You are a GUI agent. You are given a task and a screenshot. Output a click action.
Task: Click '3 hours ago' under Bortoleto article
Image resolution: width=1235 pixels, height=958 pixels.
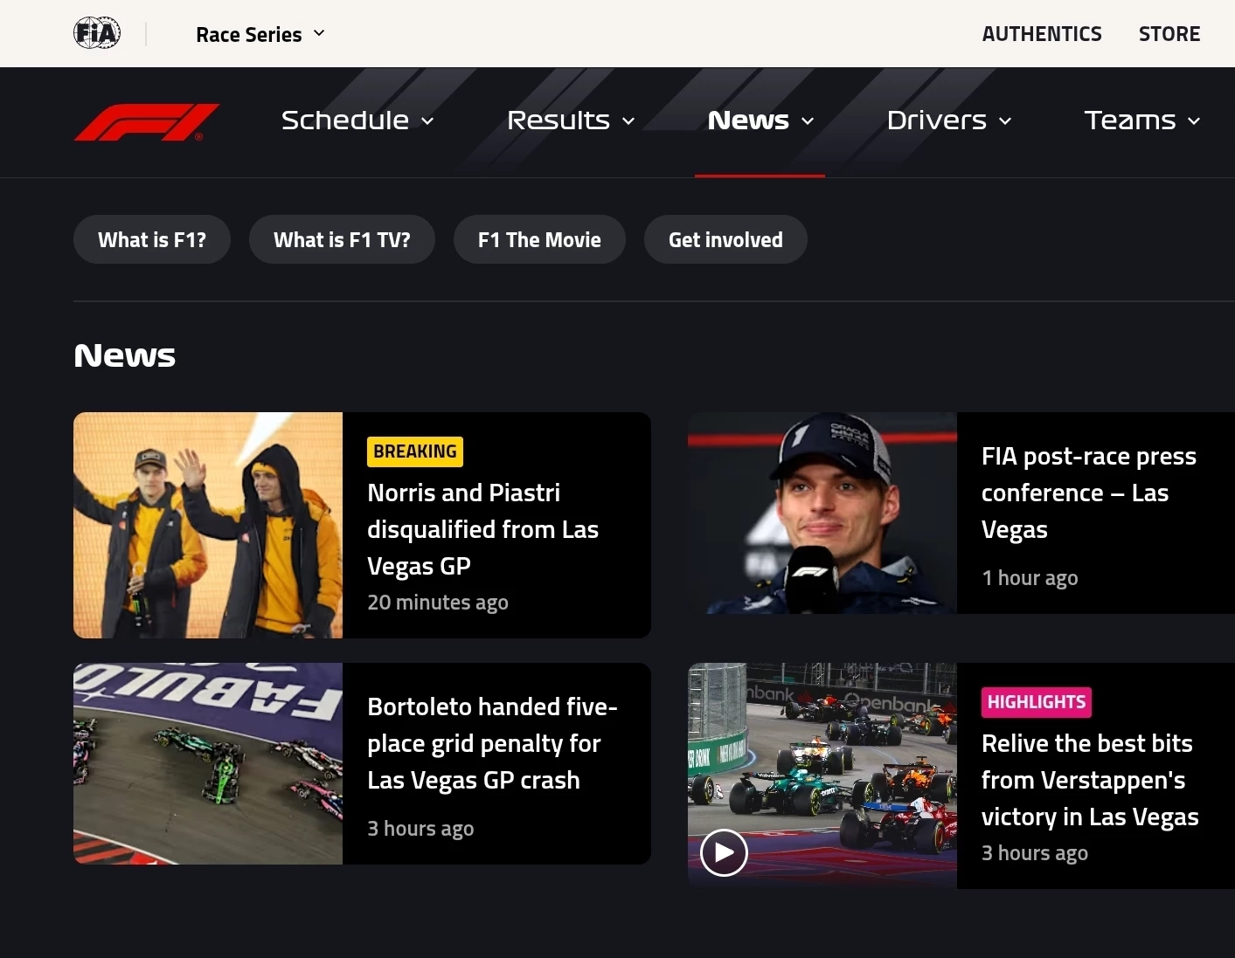pos(420,829)
